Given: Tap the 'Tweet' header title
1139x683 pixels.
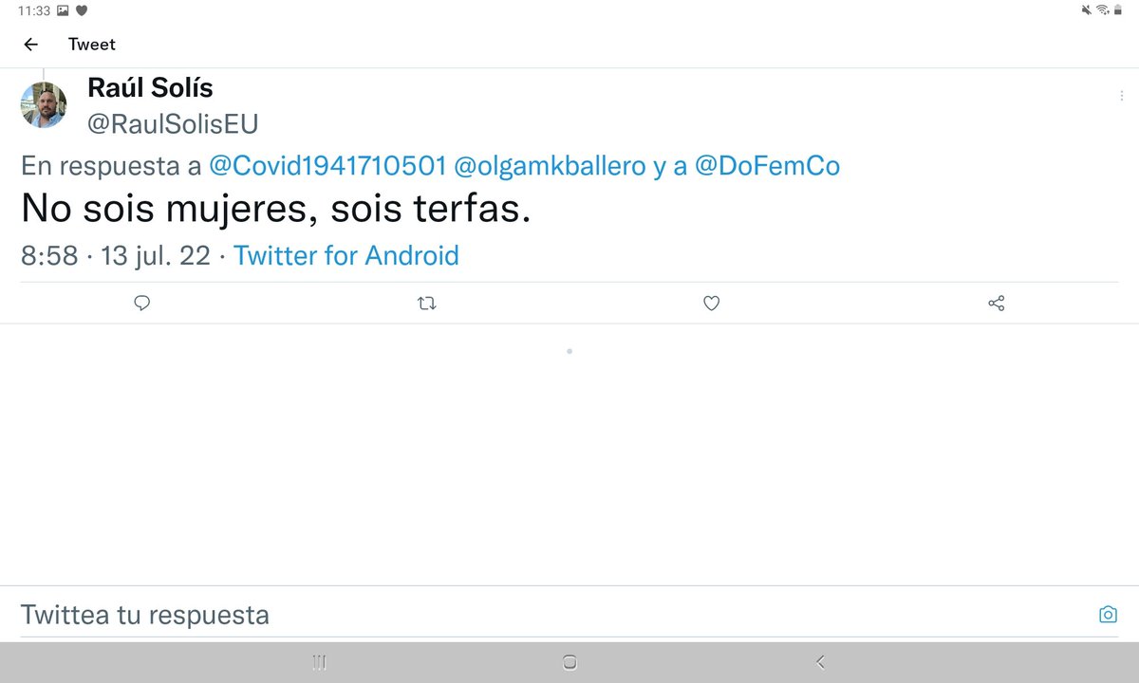Looking at the screenshot, I should (x=92, y=45).
